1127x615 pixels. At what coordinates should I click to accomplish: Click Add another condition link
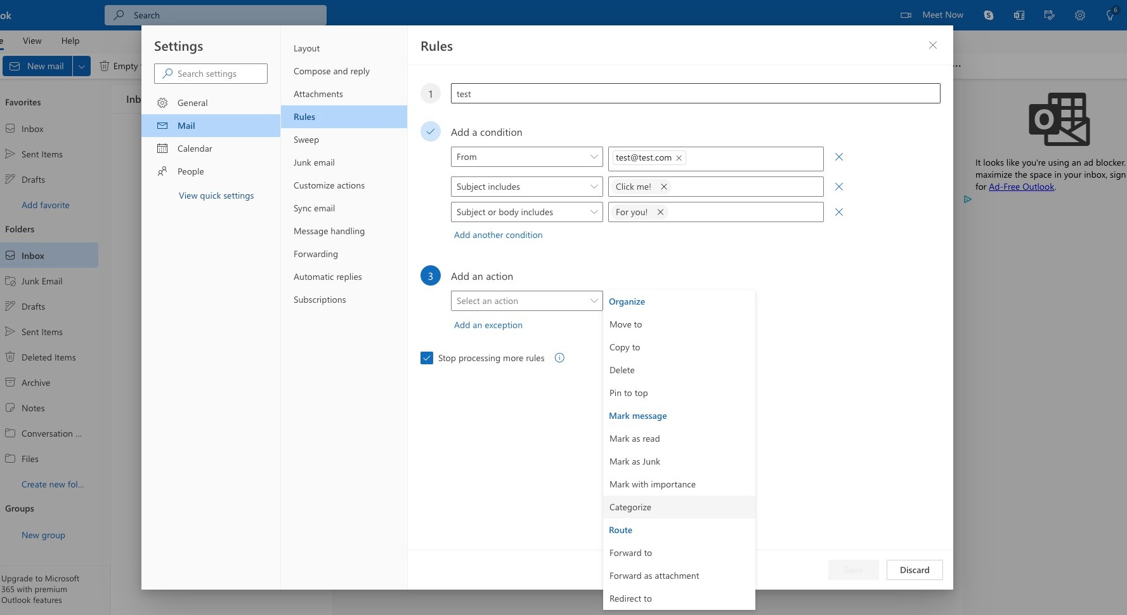[498, 235]
